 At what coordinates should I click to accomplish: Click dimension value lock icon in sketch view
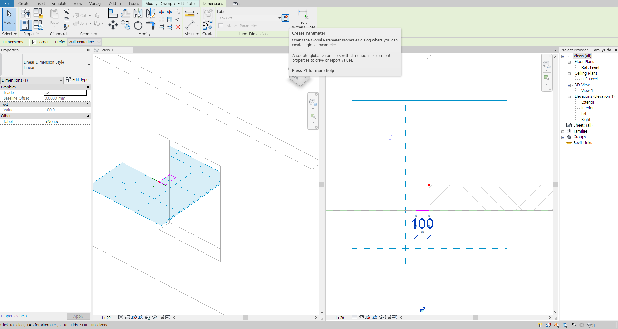click(x=423, y=310)
